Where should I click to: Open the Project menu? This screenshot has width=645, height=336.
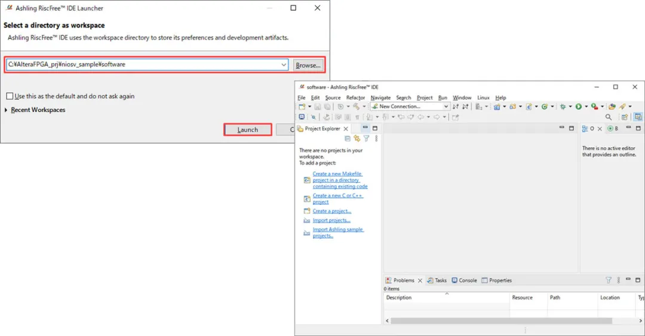[x=425, y=98]
